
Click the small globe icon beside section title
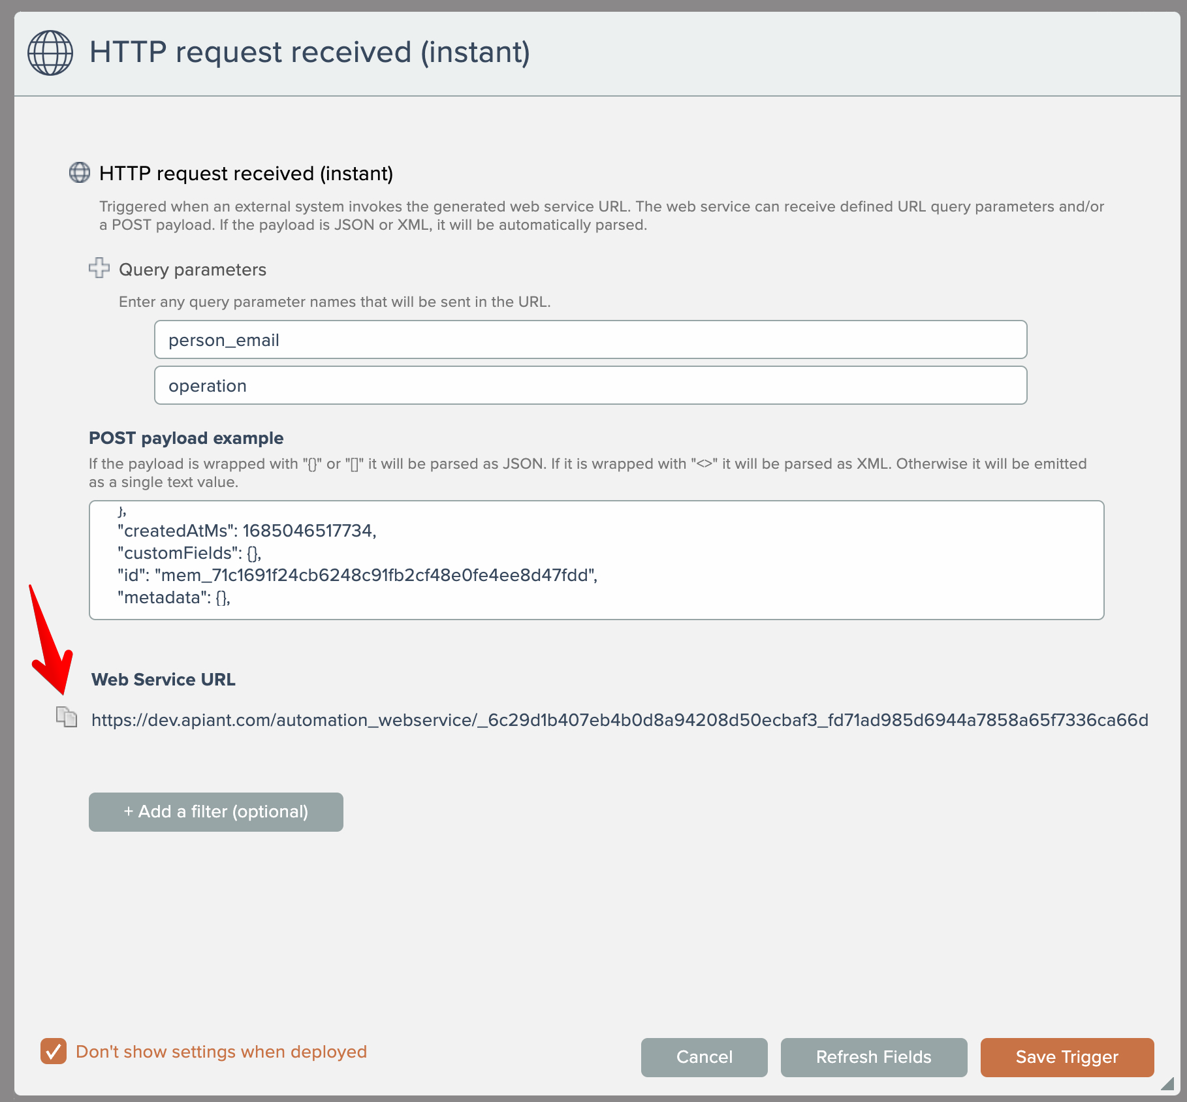pos(80,173)
